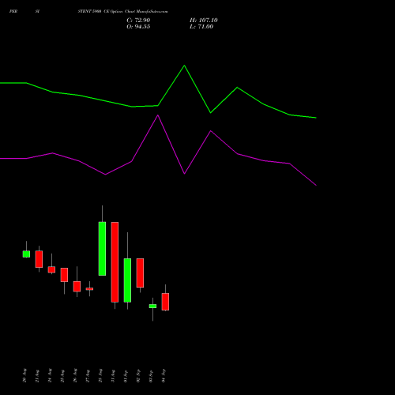Click the tall green candle above 28 Aug
395x395 pixels.
102,249
